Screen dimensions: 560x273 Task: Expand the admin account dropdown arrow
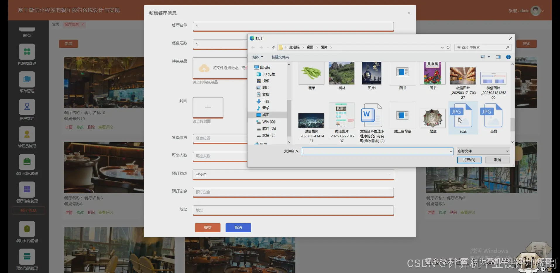click(x=543, y=11)
